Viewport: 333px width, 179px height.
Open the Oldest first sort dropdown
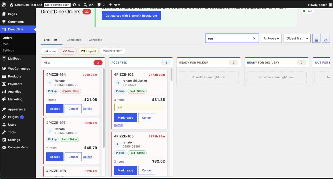pyautogui.click(x=297, y=39)
